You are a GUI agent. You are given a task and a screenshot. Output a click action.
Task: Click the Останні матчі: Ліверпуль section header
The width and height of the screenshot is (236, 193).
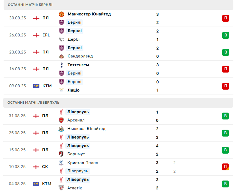pos(33,102)
